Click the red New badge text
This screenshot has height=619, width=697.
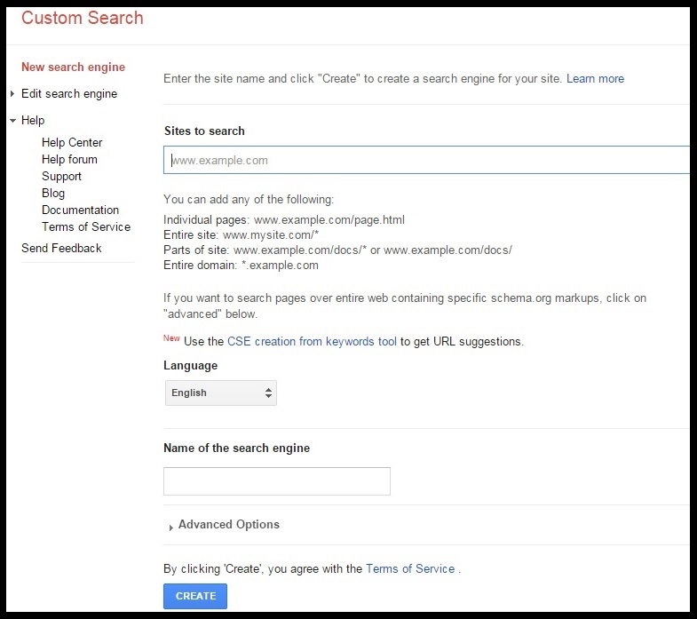171,338
